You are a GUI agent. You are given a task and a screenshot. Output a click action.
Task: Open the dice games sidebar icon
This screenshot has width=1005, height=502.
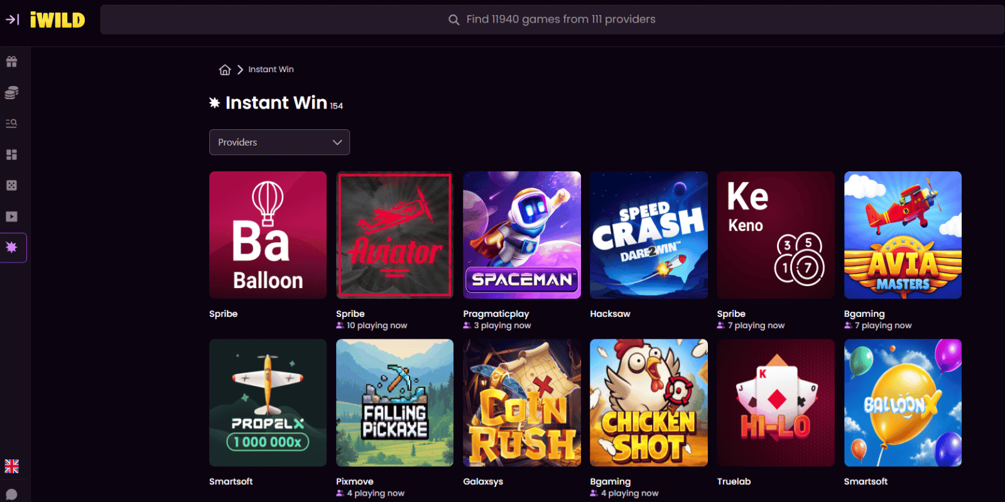[11, 185]
